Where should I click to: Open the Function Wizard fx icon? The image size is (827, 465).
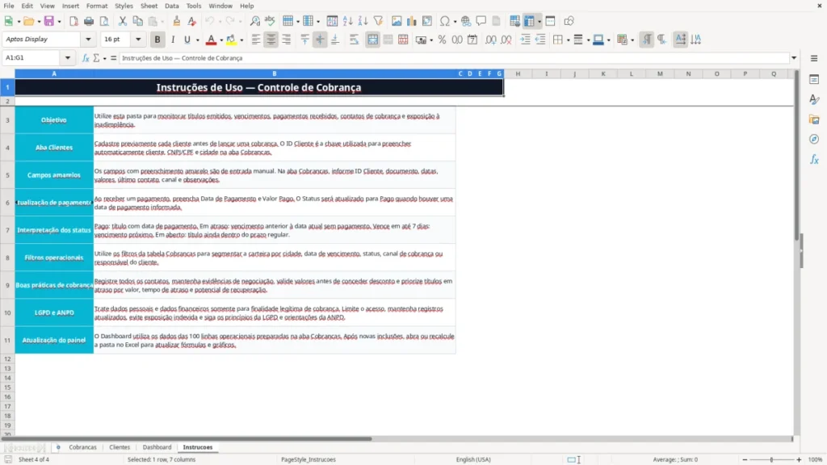pos(86,58)
